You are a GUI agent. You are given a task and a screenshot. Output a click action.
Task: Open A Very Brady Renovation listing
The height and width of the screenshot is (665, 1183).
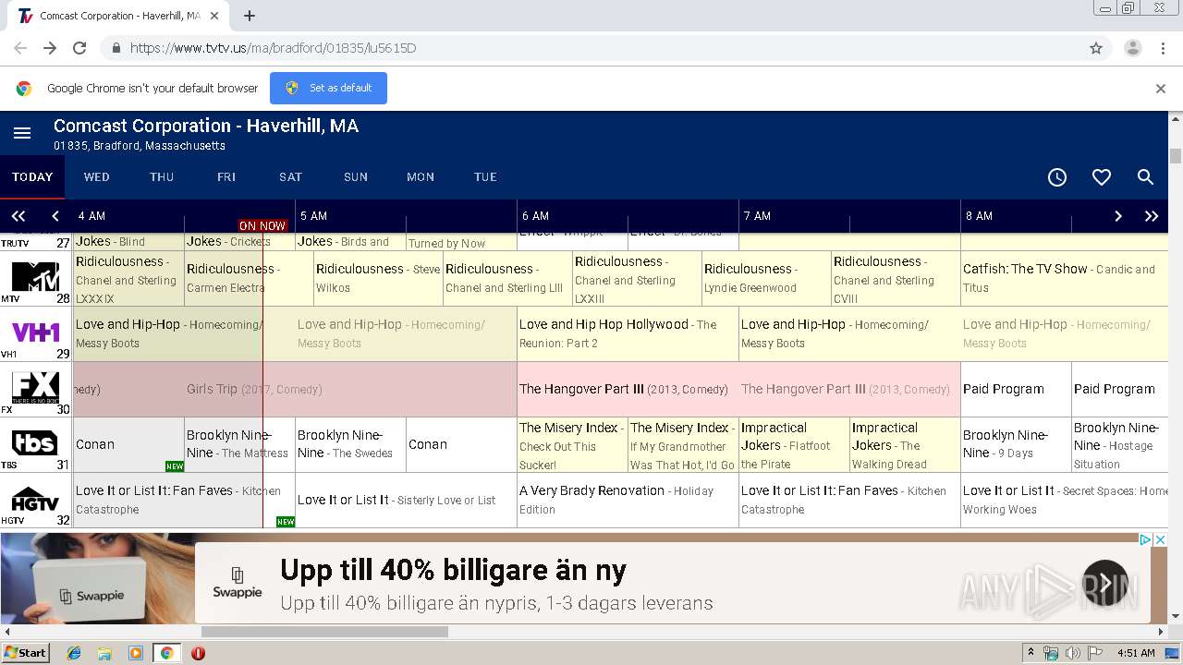[628, 500]
